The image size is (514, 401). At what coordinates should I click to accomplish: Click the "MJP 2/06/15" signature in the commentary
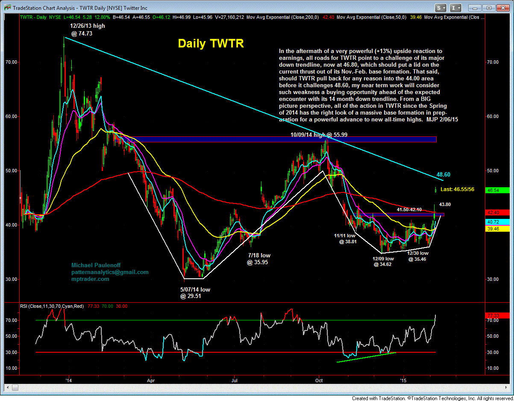(442, 120)
